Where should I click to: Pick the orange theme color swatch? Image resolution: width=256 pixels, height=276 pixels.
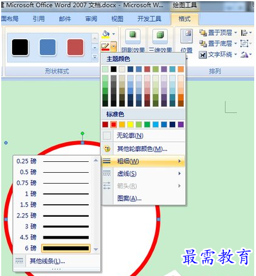(x=181, y=69)
